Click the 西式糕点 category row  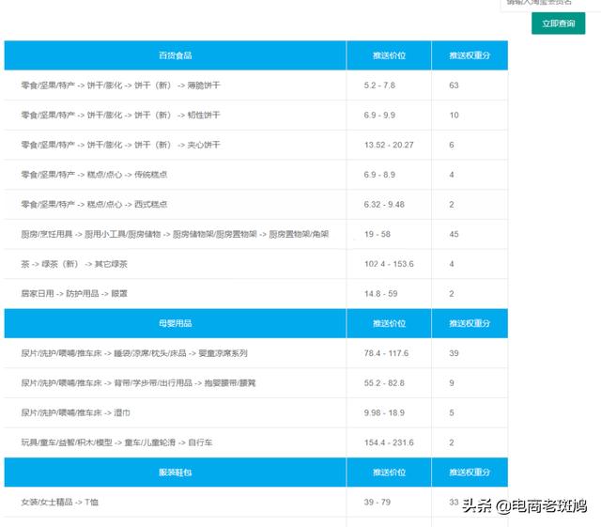(x=256, y=205)
